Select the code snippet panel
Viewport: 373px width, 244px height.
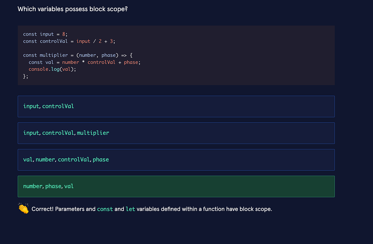tap(176, 55)
